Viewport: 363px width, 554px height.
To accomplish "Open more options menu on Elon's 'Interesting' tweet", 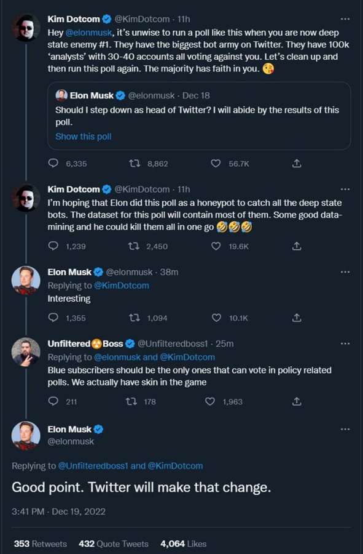I will point(345,271).
